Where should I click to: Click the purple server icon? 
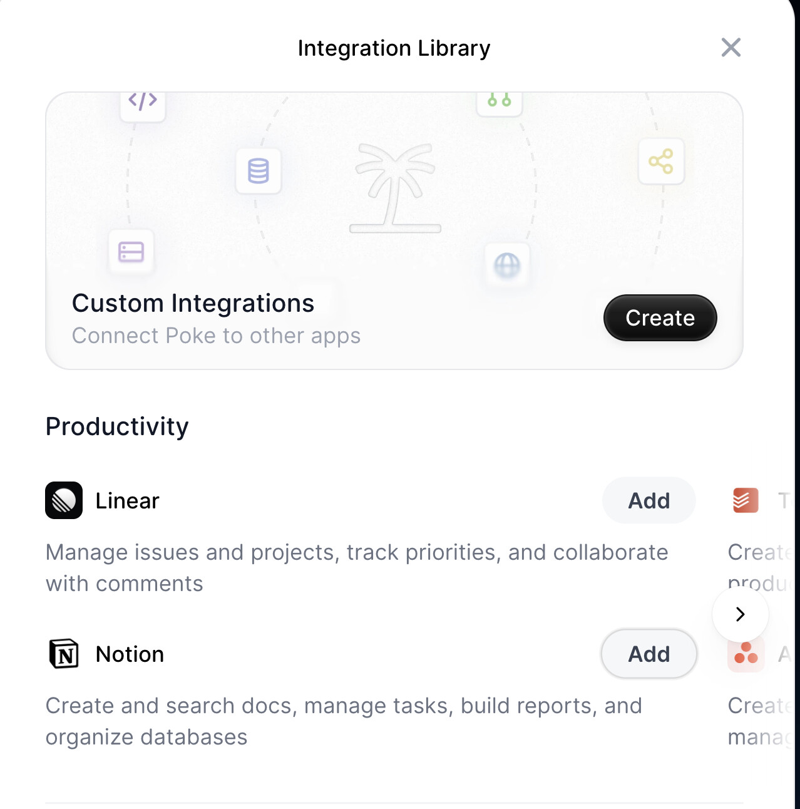[x=131, y=252]
